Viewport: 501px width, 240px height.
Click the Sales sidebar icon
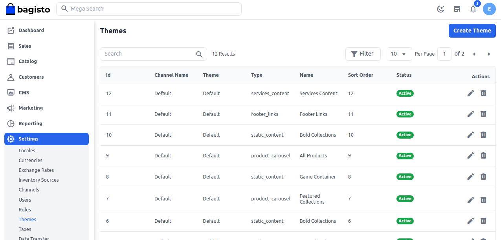pyautogui.click(x=11, y=46)
